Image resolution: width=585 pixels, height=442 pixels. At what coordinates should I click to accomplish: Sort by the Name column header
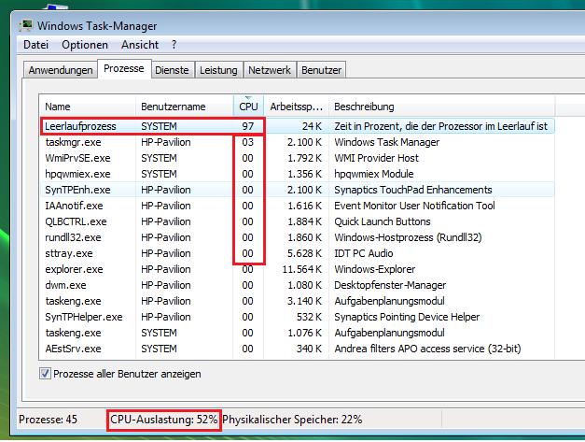click(x=58, y=107)
